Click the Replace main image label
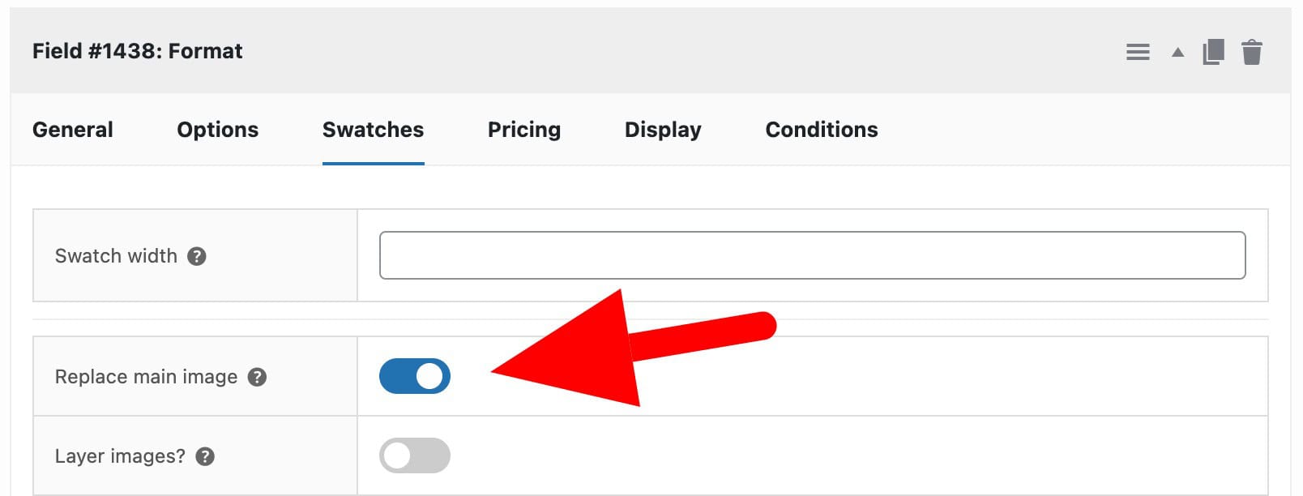The image size is (1303, 496). [144, 377]
